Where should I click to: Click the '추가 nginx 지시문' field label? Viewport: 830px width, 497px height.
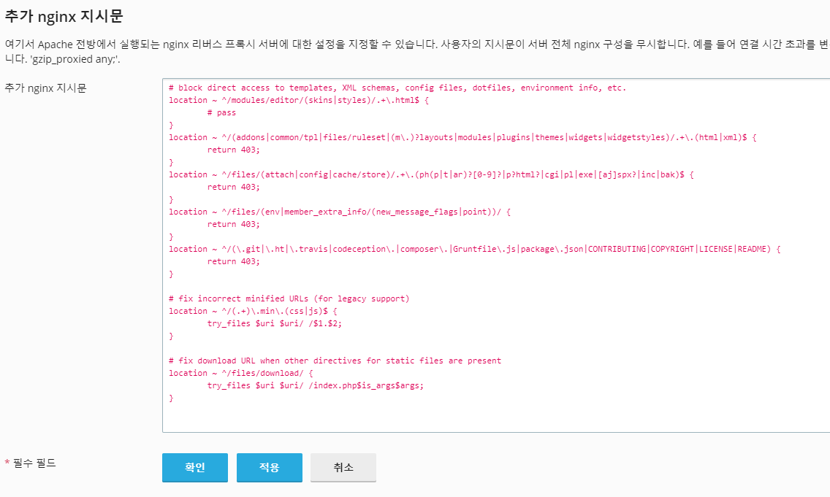pyautogui.click(x=45, y=88)
